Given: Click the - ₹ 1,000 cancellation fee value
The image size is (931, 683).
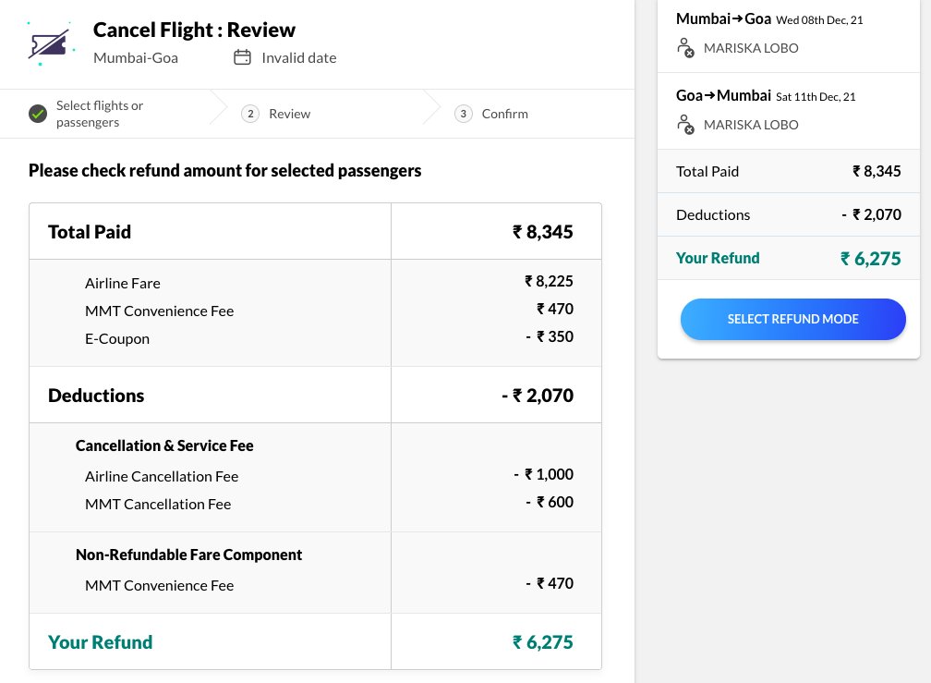Looking at the screenshot, I should coord(543,474).
